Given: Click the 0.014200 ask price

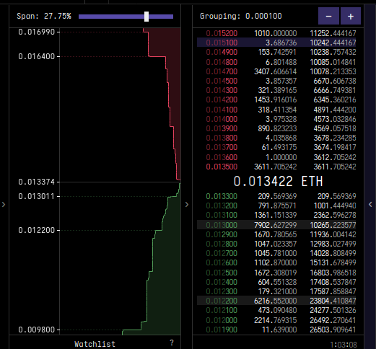Looking at the screenshot, I should (x=222, y=100).
